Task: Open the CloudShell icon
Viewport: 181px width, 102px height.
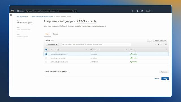Action: point(133,11)
